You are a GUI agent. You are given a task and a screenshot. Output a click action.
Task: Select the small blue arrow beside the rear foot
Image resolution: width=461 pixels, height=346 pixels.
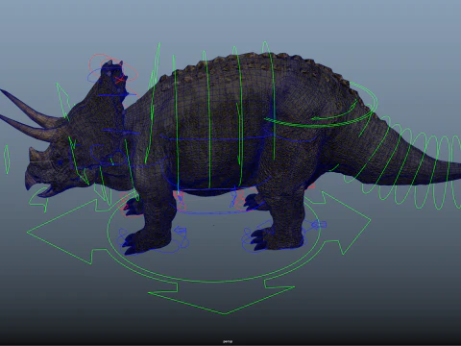click(319, 225)
